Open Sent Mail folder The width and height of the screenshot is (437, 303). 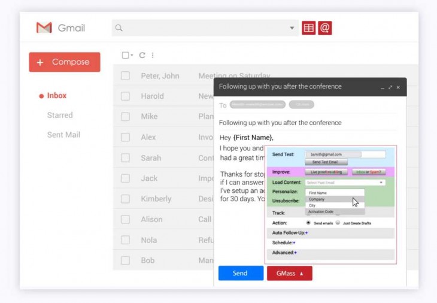click(x=63, y=135)
